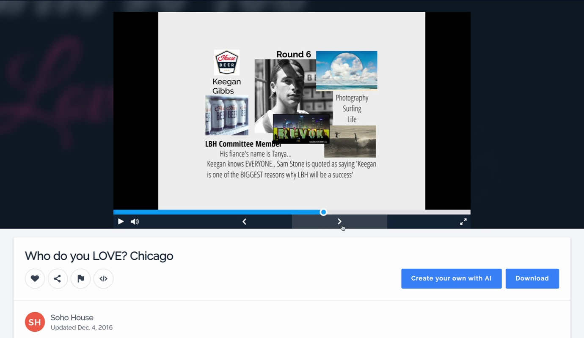Screen dimensions: 584x338
Task: Go to the previous slide
Action: tap(244, 221)
